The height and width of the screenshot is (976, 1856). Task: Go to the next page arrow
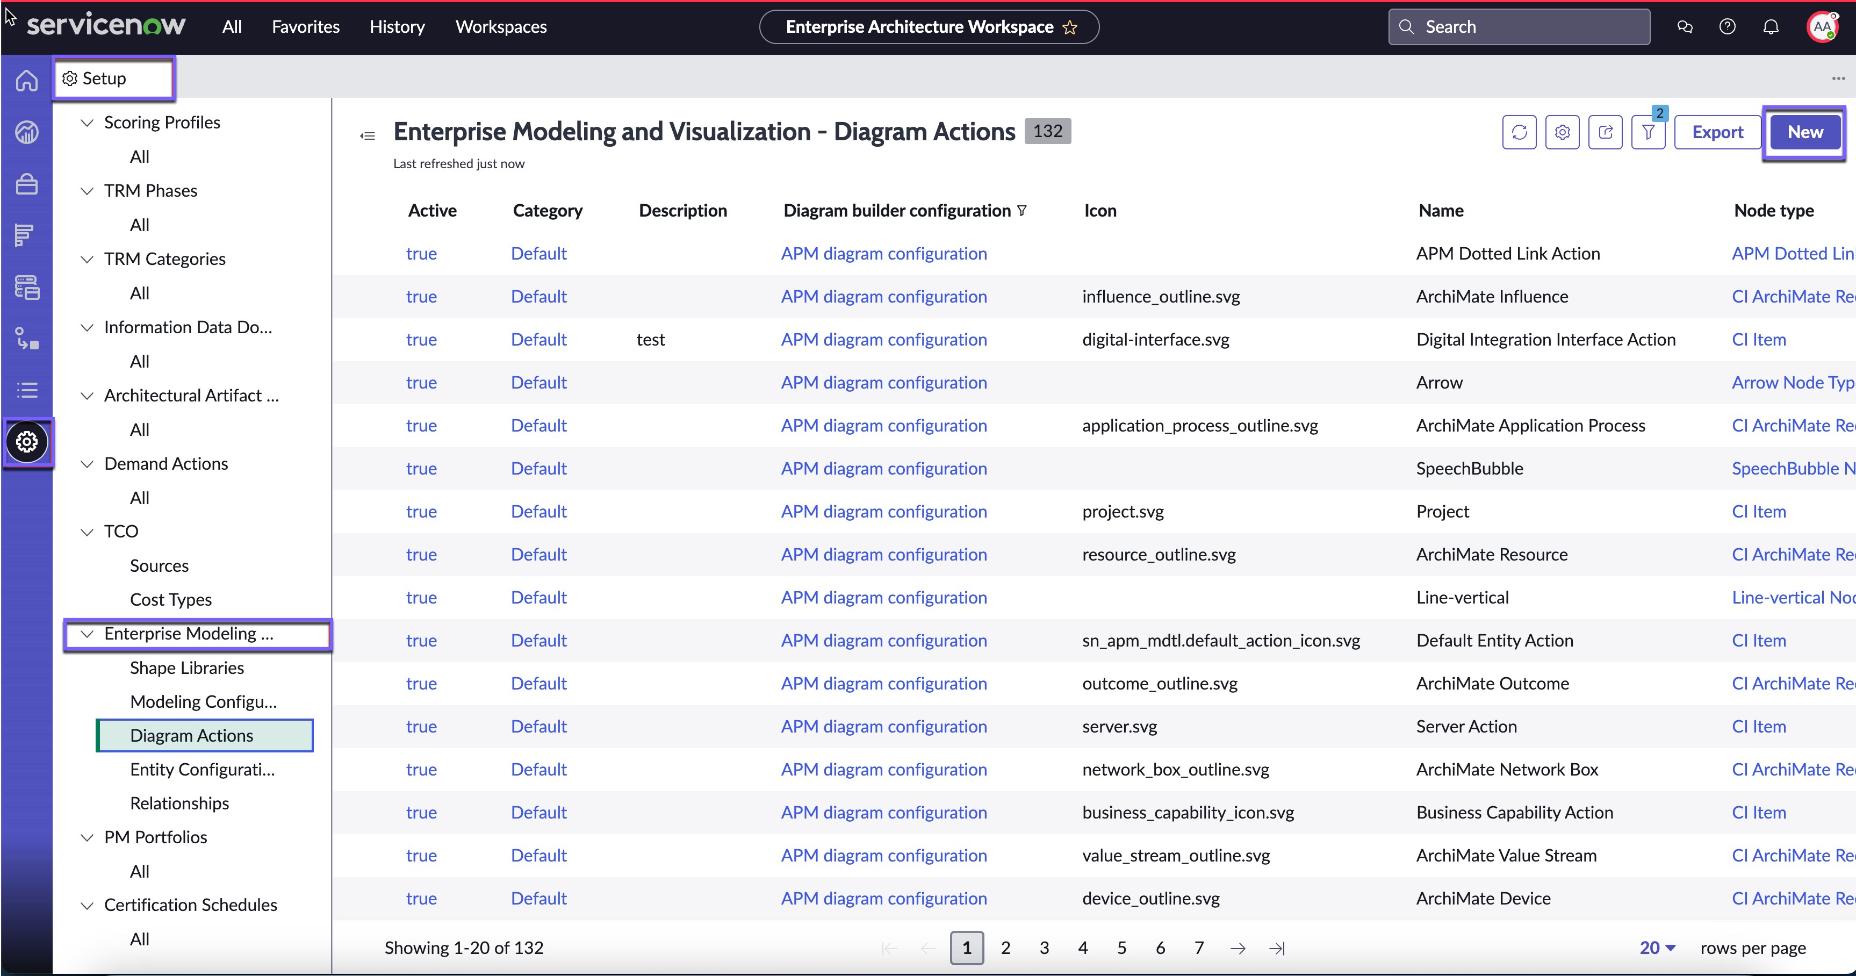[1238, 948]
